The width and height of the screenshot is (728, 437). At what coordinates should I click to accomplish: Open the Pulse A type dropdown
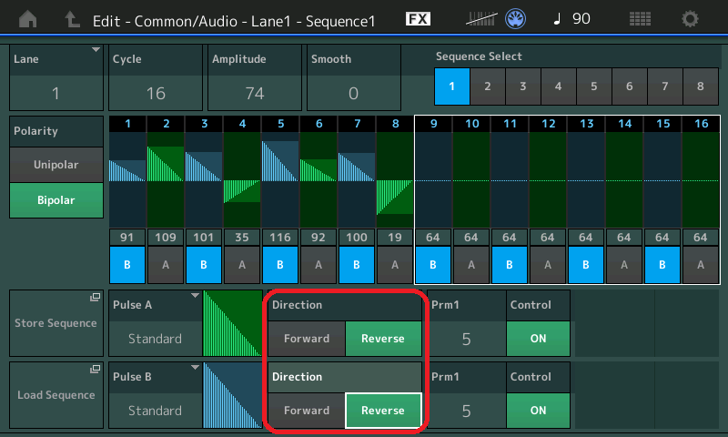[x=155, y=323]
